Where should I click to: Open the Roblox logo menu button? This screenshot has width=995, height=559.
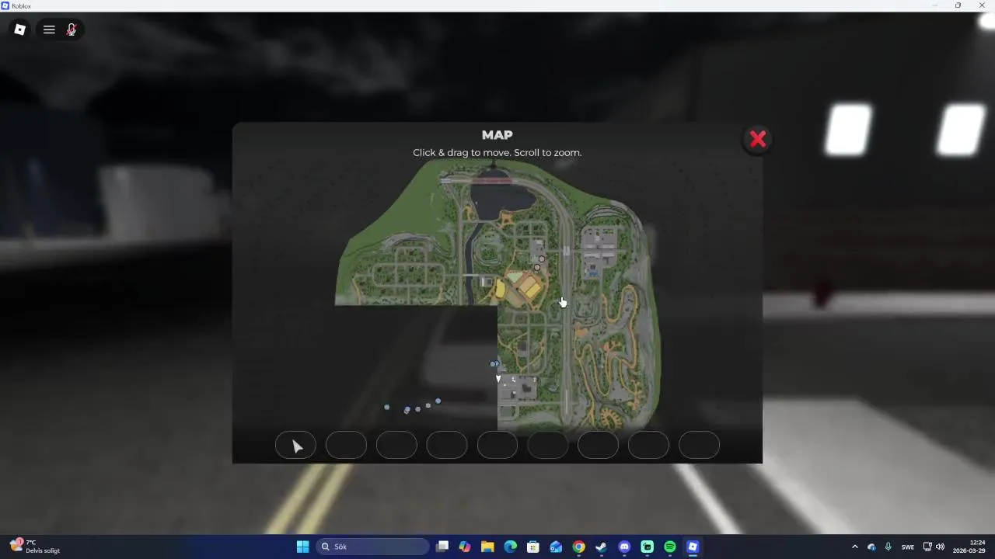point(20,30)
